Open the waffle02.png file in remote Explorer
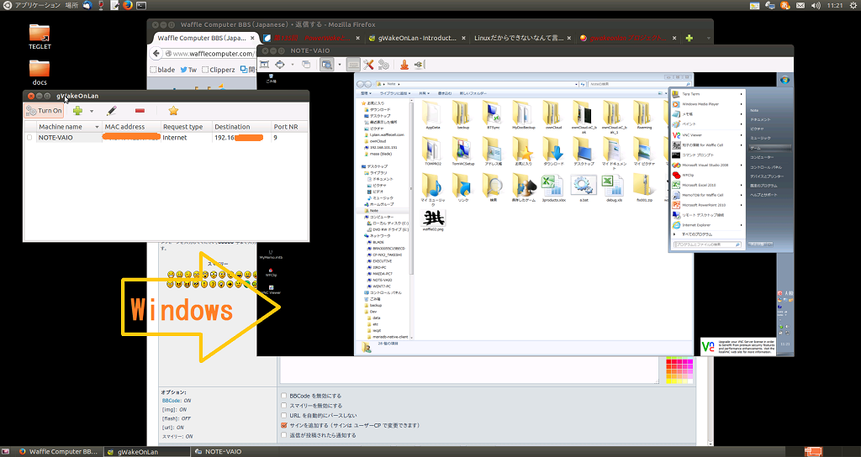861x457 pixels. coord(433,221)
